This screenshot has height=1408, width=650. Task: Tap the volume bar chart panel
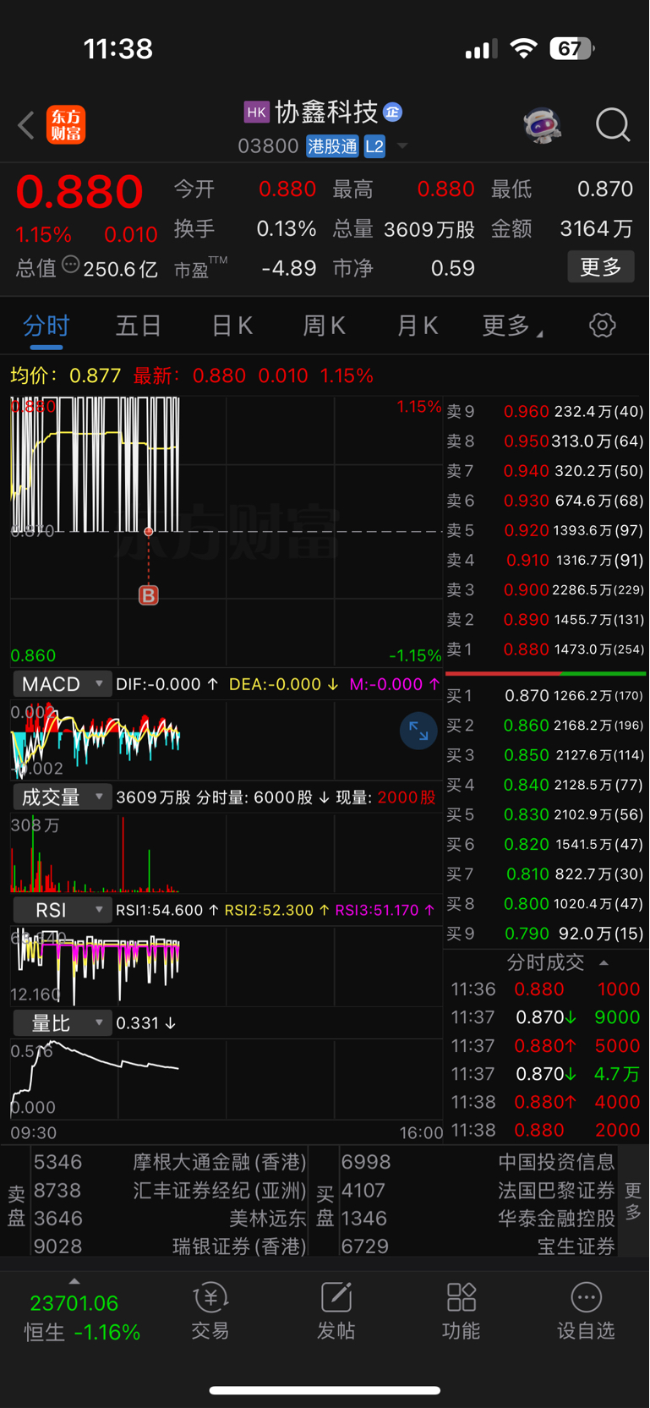tap(227, 853)
